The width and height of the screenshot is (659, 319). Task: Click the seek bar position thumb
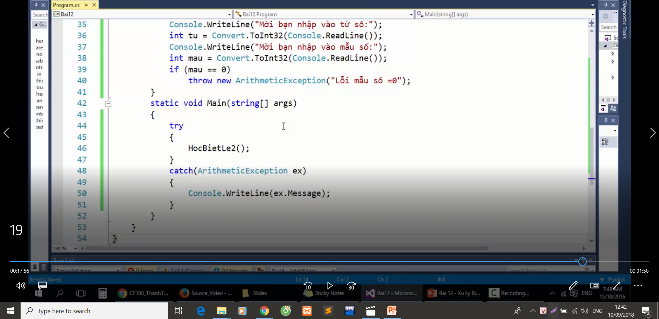click(x=582, y=261)
